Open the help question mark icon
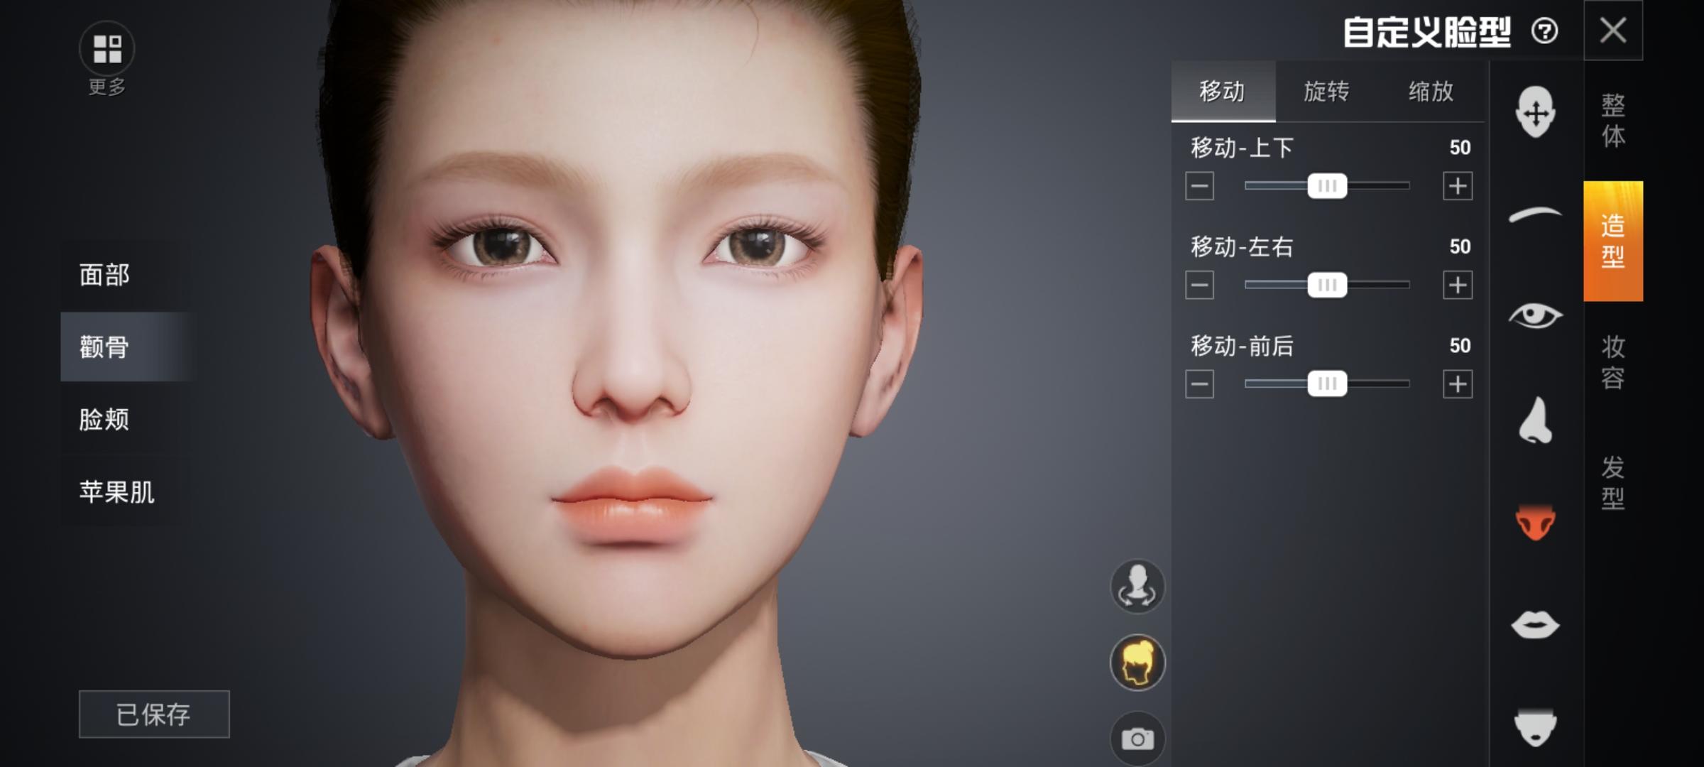This screenshot has height=767, width=1704. [x=1545, y=31]
